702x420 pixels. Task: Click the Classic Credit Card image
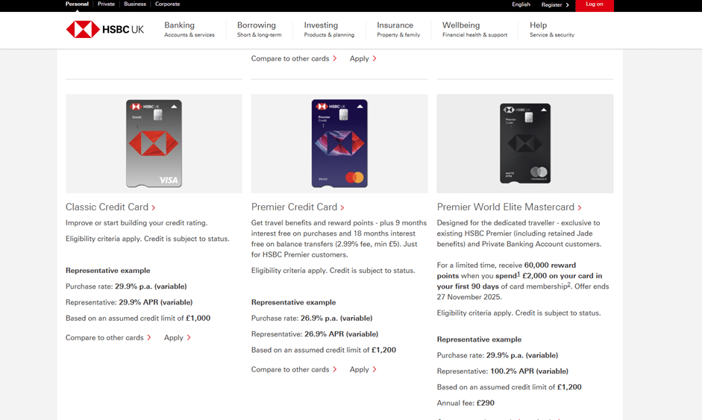point(154,144)
